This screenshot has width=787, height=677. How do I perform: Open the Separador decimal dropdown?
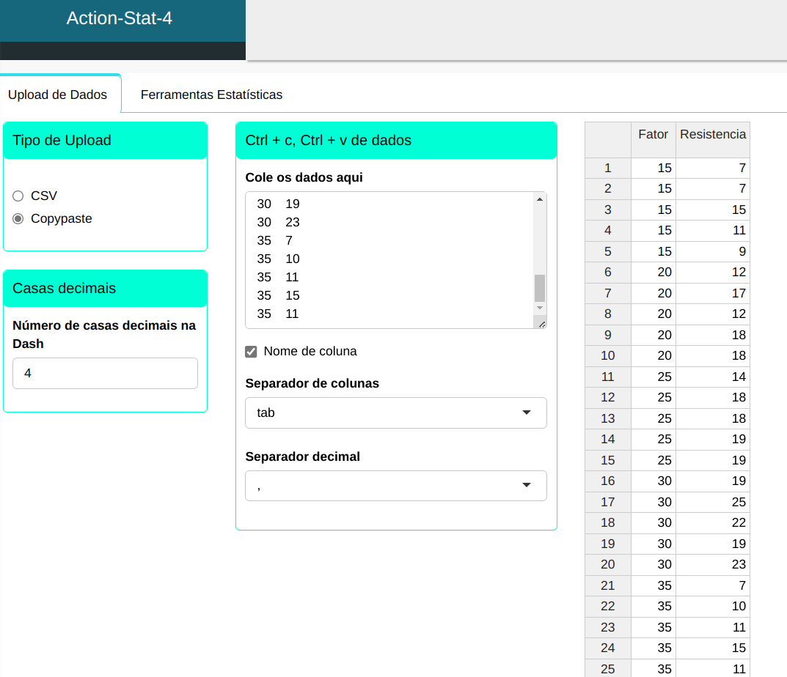395,486
